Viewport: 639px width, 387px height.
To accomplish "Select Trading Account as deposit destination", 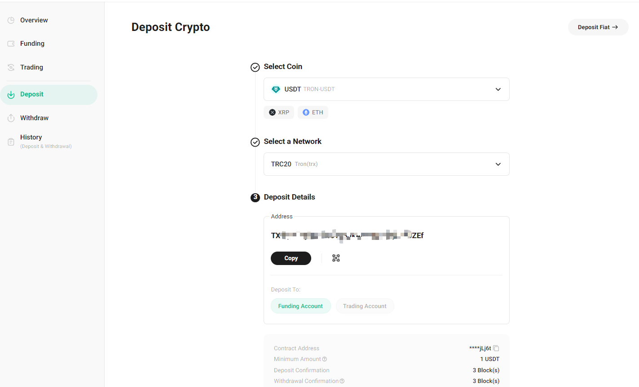I will coord(365,306).
